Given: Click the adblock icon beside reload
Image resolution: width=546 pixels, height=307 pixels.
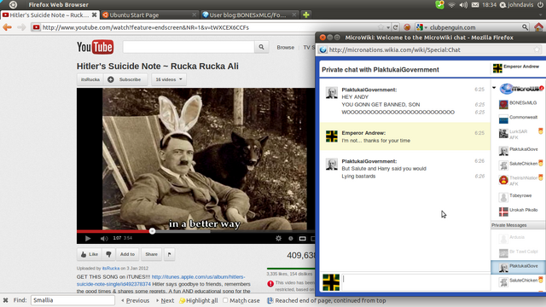Looking at the screenshot, I should click(407, 27).
